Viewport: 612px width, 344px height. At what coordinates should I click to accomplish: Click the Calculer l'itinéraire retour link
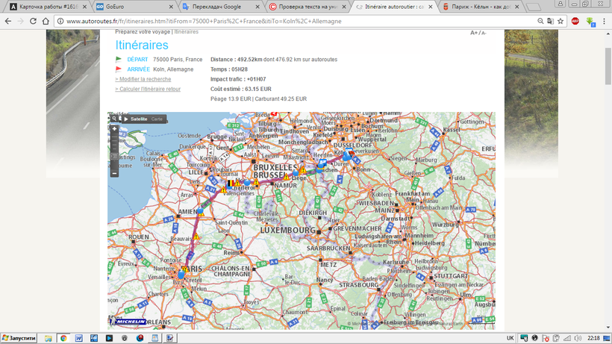click(x=147, y=89)
